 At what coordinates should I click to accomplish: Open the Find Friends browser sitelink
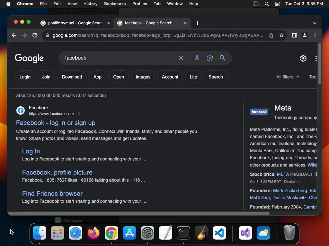coord(52,193)
